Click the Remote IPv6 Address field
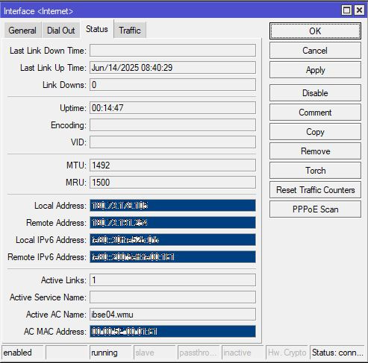 tap(172, 257)
